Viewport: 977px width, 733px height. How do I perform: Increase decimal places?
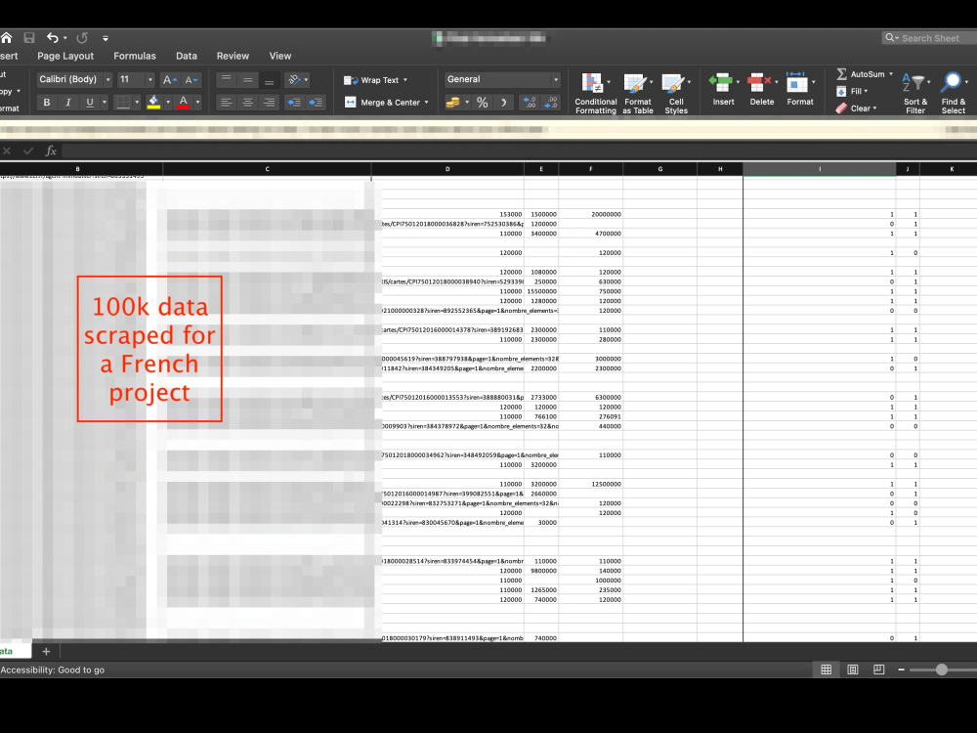[530, 103]
